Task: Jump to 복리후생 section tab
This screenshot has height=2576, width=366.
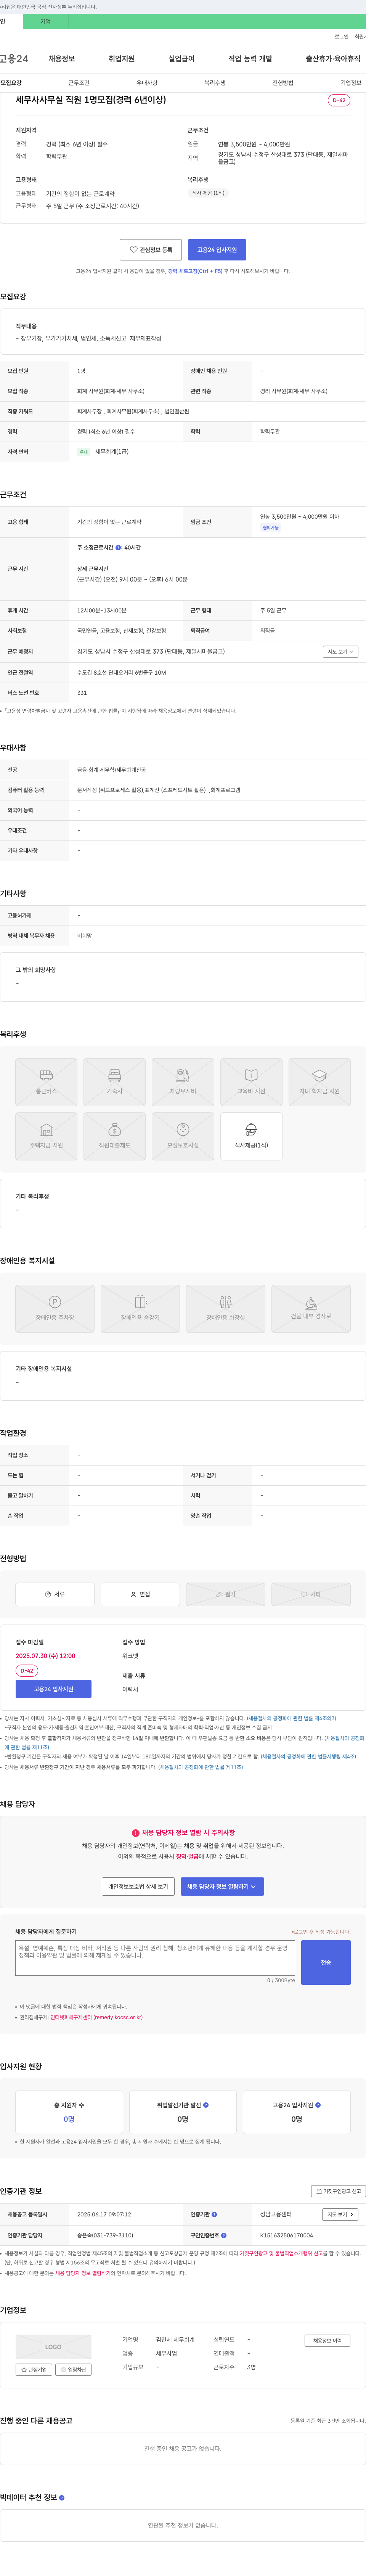Action: tap(215, 83)
